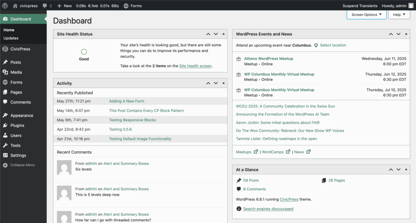Click the Pages icon in sidebar
Image resolution: width=416 pixels, height=223 pixels.
tap(5, 92)
